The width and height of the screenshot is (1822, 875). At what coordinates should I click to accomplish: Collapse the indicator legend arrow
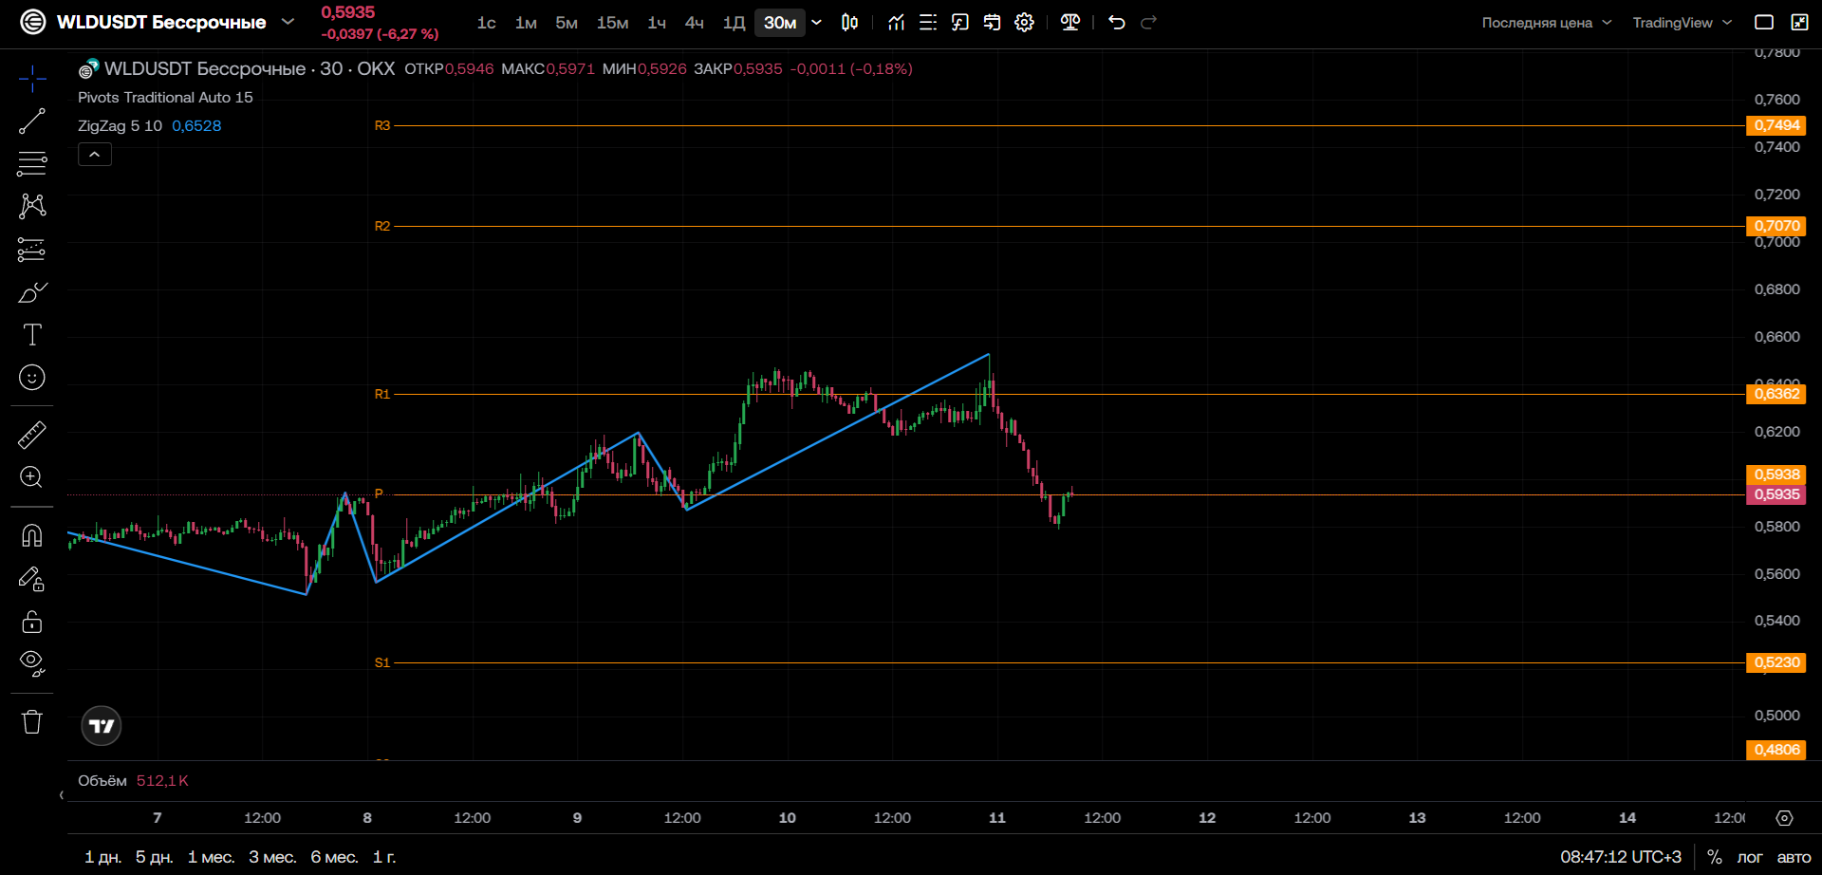click(95, 154)
